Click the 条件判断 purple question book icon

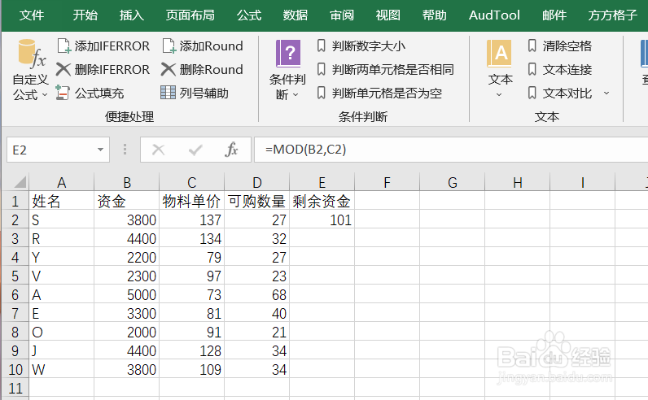[287, 54]
